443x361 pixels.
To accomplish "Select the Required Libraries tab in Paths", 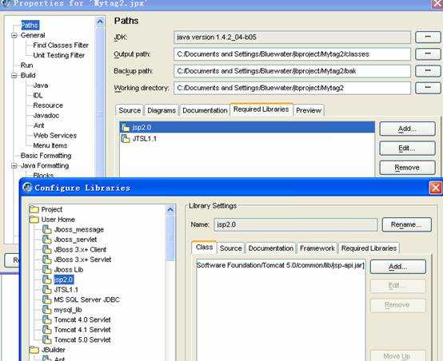I will click(261, 109).
